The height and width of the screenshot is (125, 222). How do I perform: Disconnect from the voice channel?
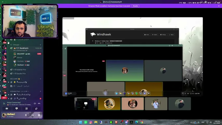click(39, 103)
